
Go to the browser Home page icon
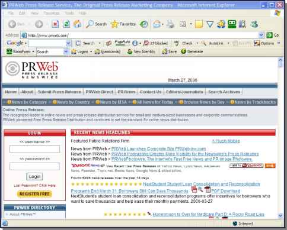pos(77,24)
